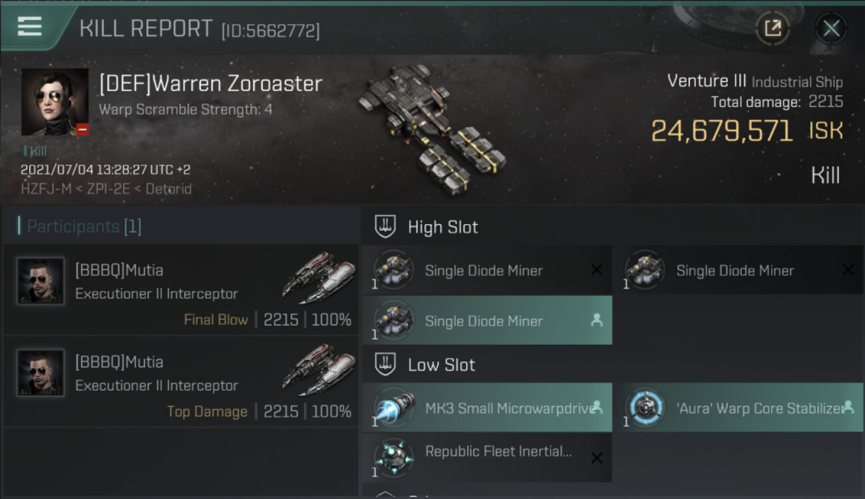Select the highlighted Single Diode Miner row

point(487,321)
